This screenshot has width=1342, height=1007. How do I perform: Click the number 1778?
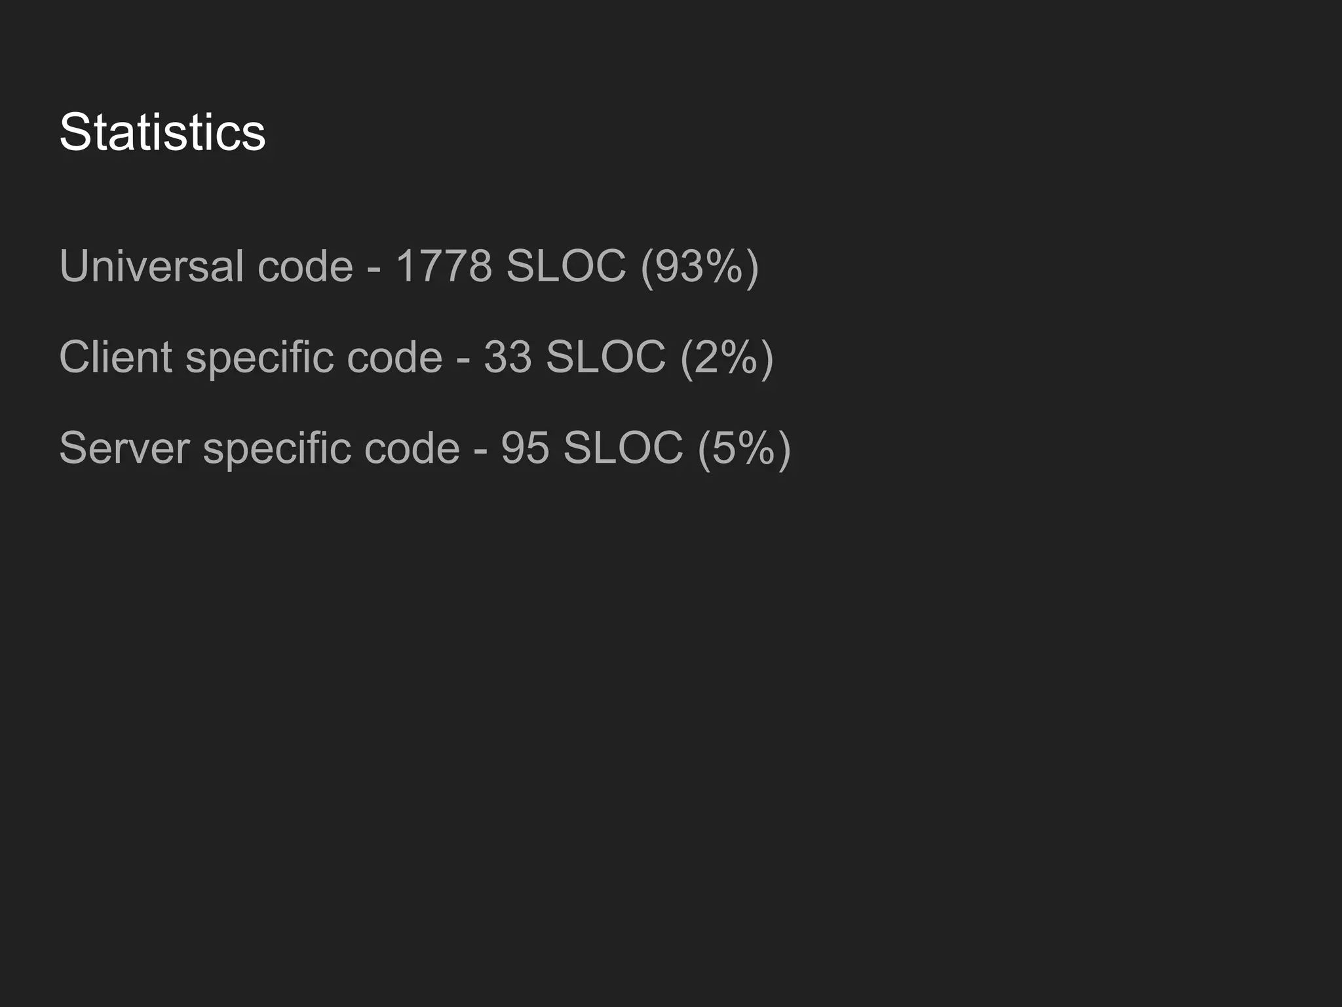tap(444, 266)
